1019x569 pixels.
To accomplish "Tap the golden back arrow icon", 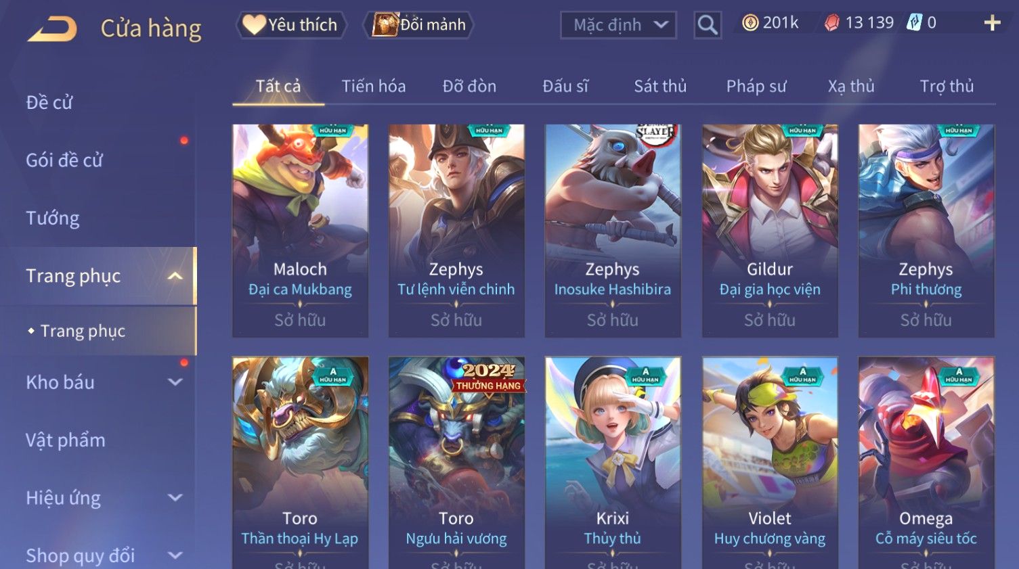I will pos(52,29).
